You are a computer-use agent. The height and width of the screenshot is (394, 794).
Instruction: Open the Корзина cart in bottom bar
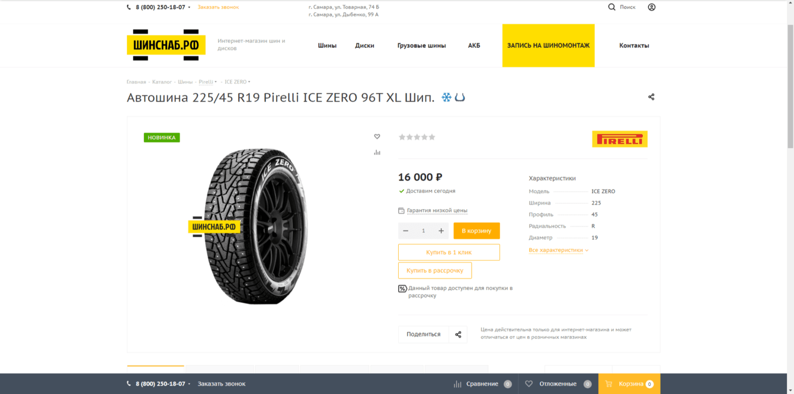629,384
